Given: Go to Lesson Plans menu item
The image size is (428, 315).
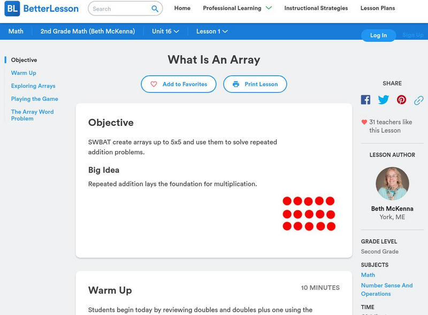Looking at the screenshot, I should point(378,8).
